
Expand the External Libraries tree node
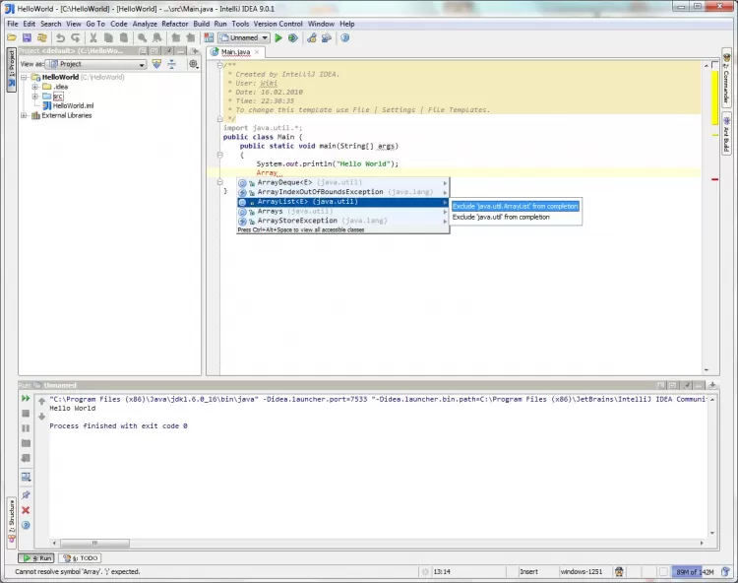tap(25, 115)
